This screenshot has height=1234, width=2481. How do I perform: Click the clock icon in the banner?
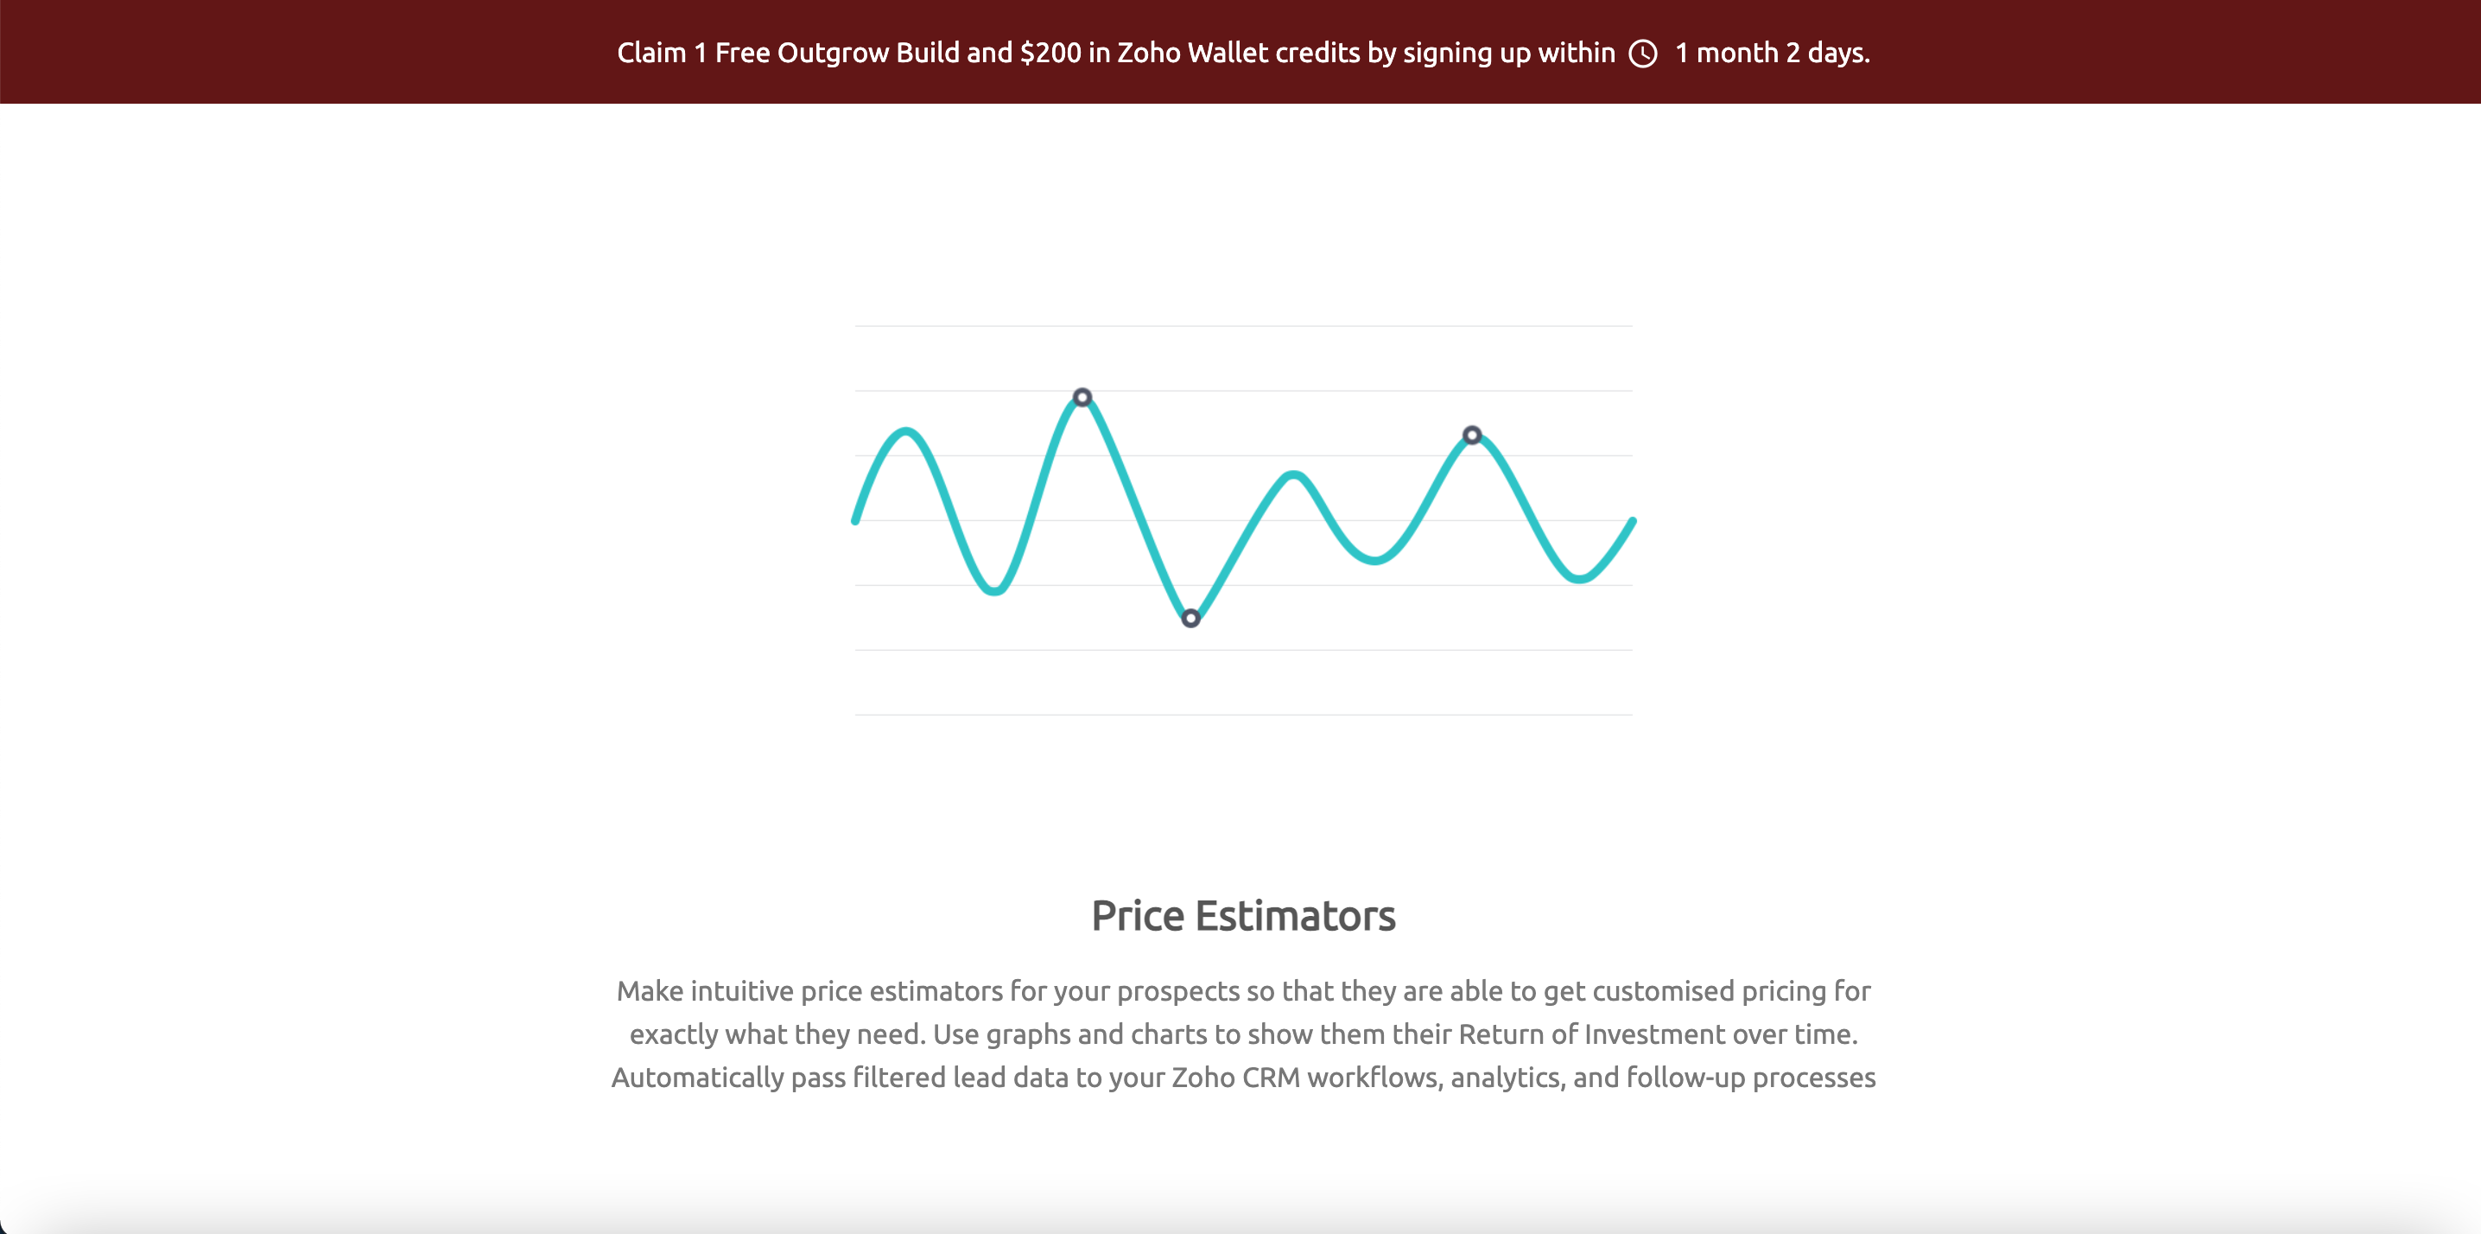pyautogui.click(x=1643, y=54)
